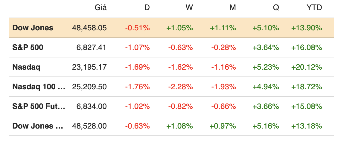Sort by daily change column D

pyautogui.click(x=147, y=8)
